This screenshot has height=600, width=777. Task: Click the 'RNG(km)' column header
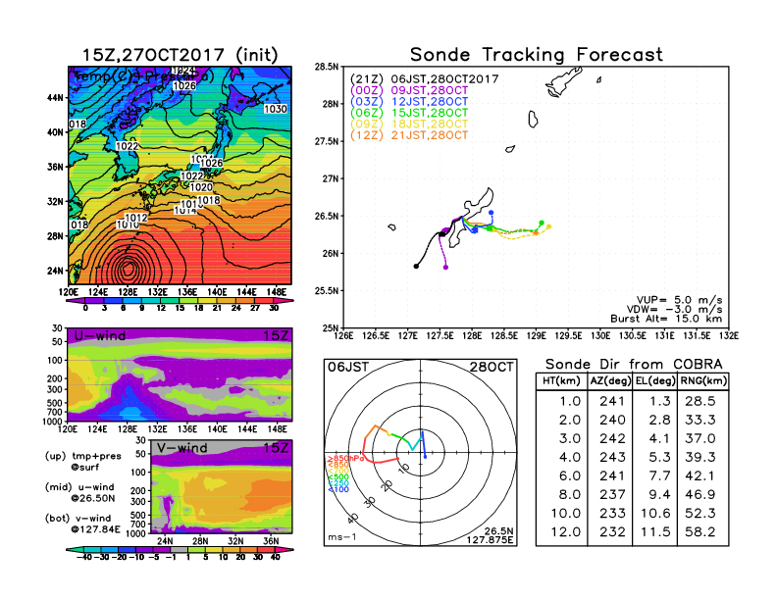tap(703, 381)
